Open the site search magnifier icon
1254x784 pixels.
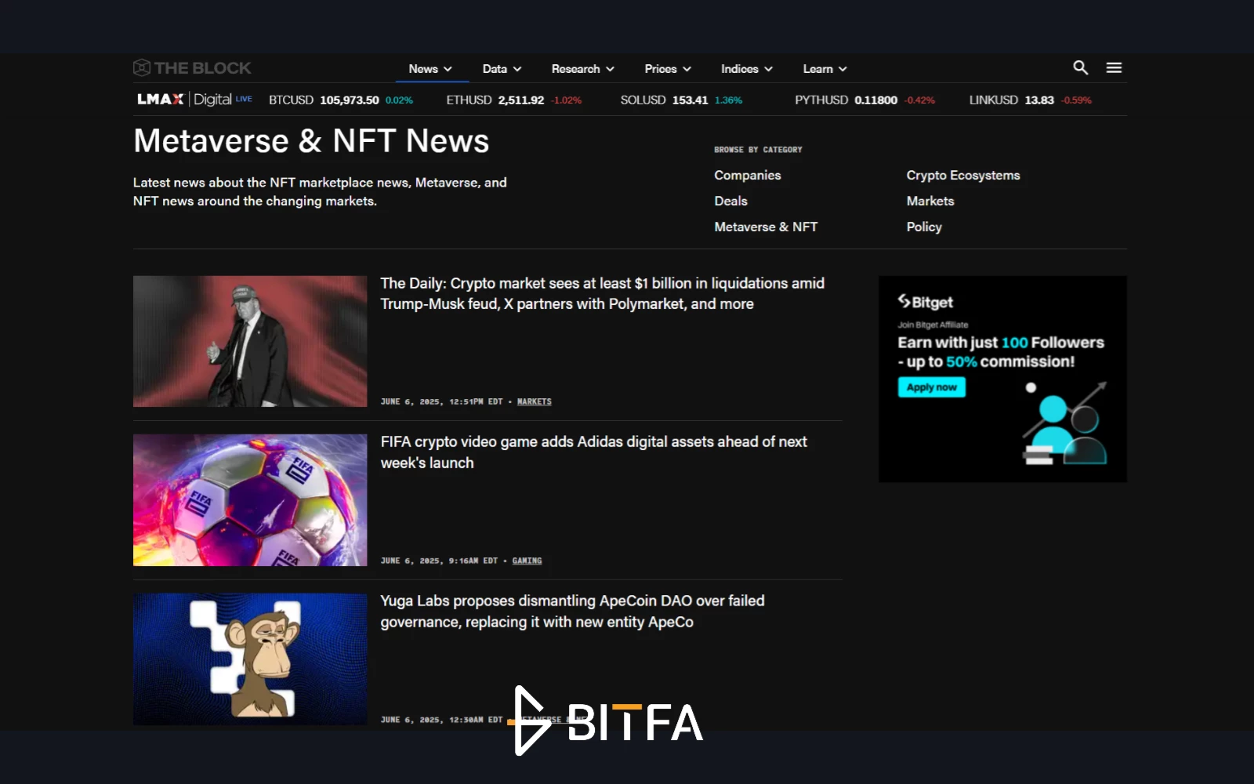(x=1080, y=68)
